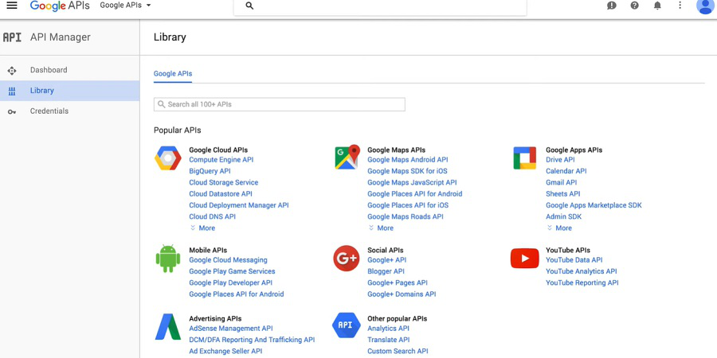This screenshot has width=717, height=358.
Task: Open Google+ Domains API link
Action: pyautogui.click(x=402, y=294)
